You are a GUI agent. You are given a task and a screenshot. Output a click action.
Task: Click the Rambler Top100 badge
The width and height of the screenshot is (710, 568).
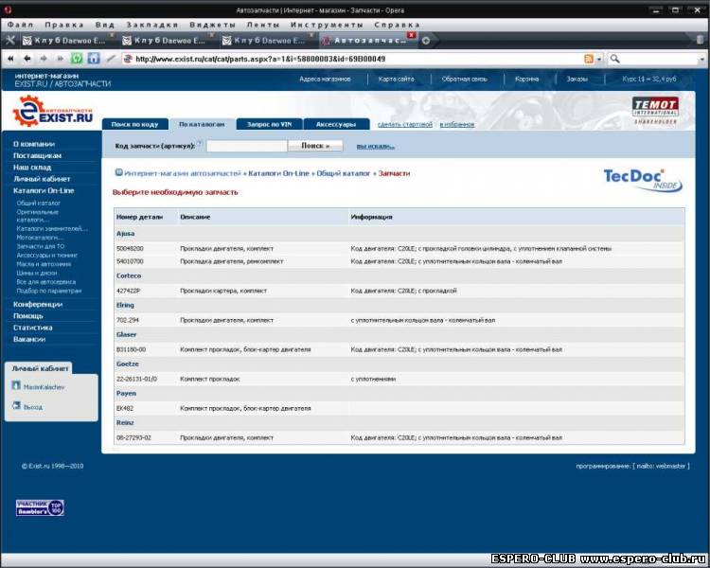coord(40,507)
